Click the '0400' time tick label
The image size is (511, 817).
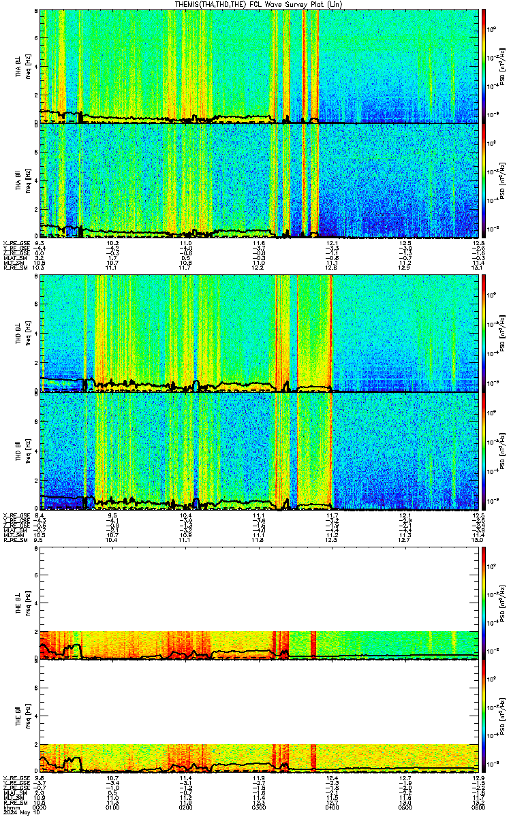pos(332,807)
